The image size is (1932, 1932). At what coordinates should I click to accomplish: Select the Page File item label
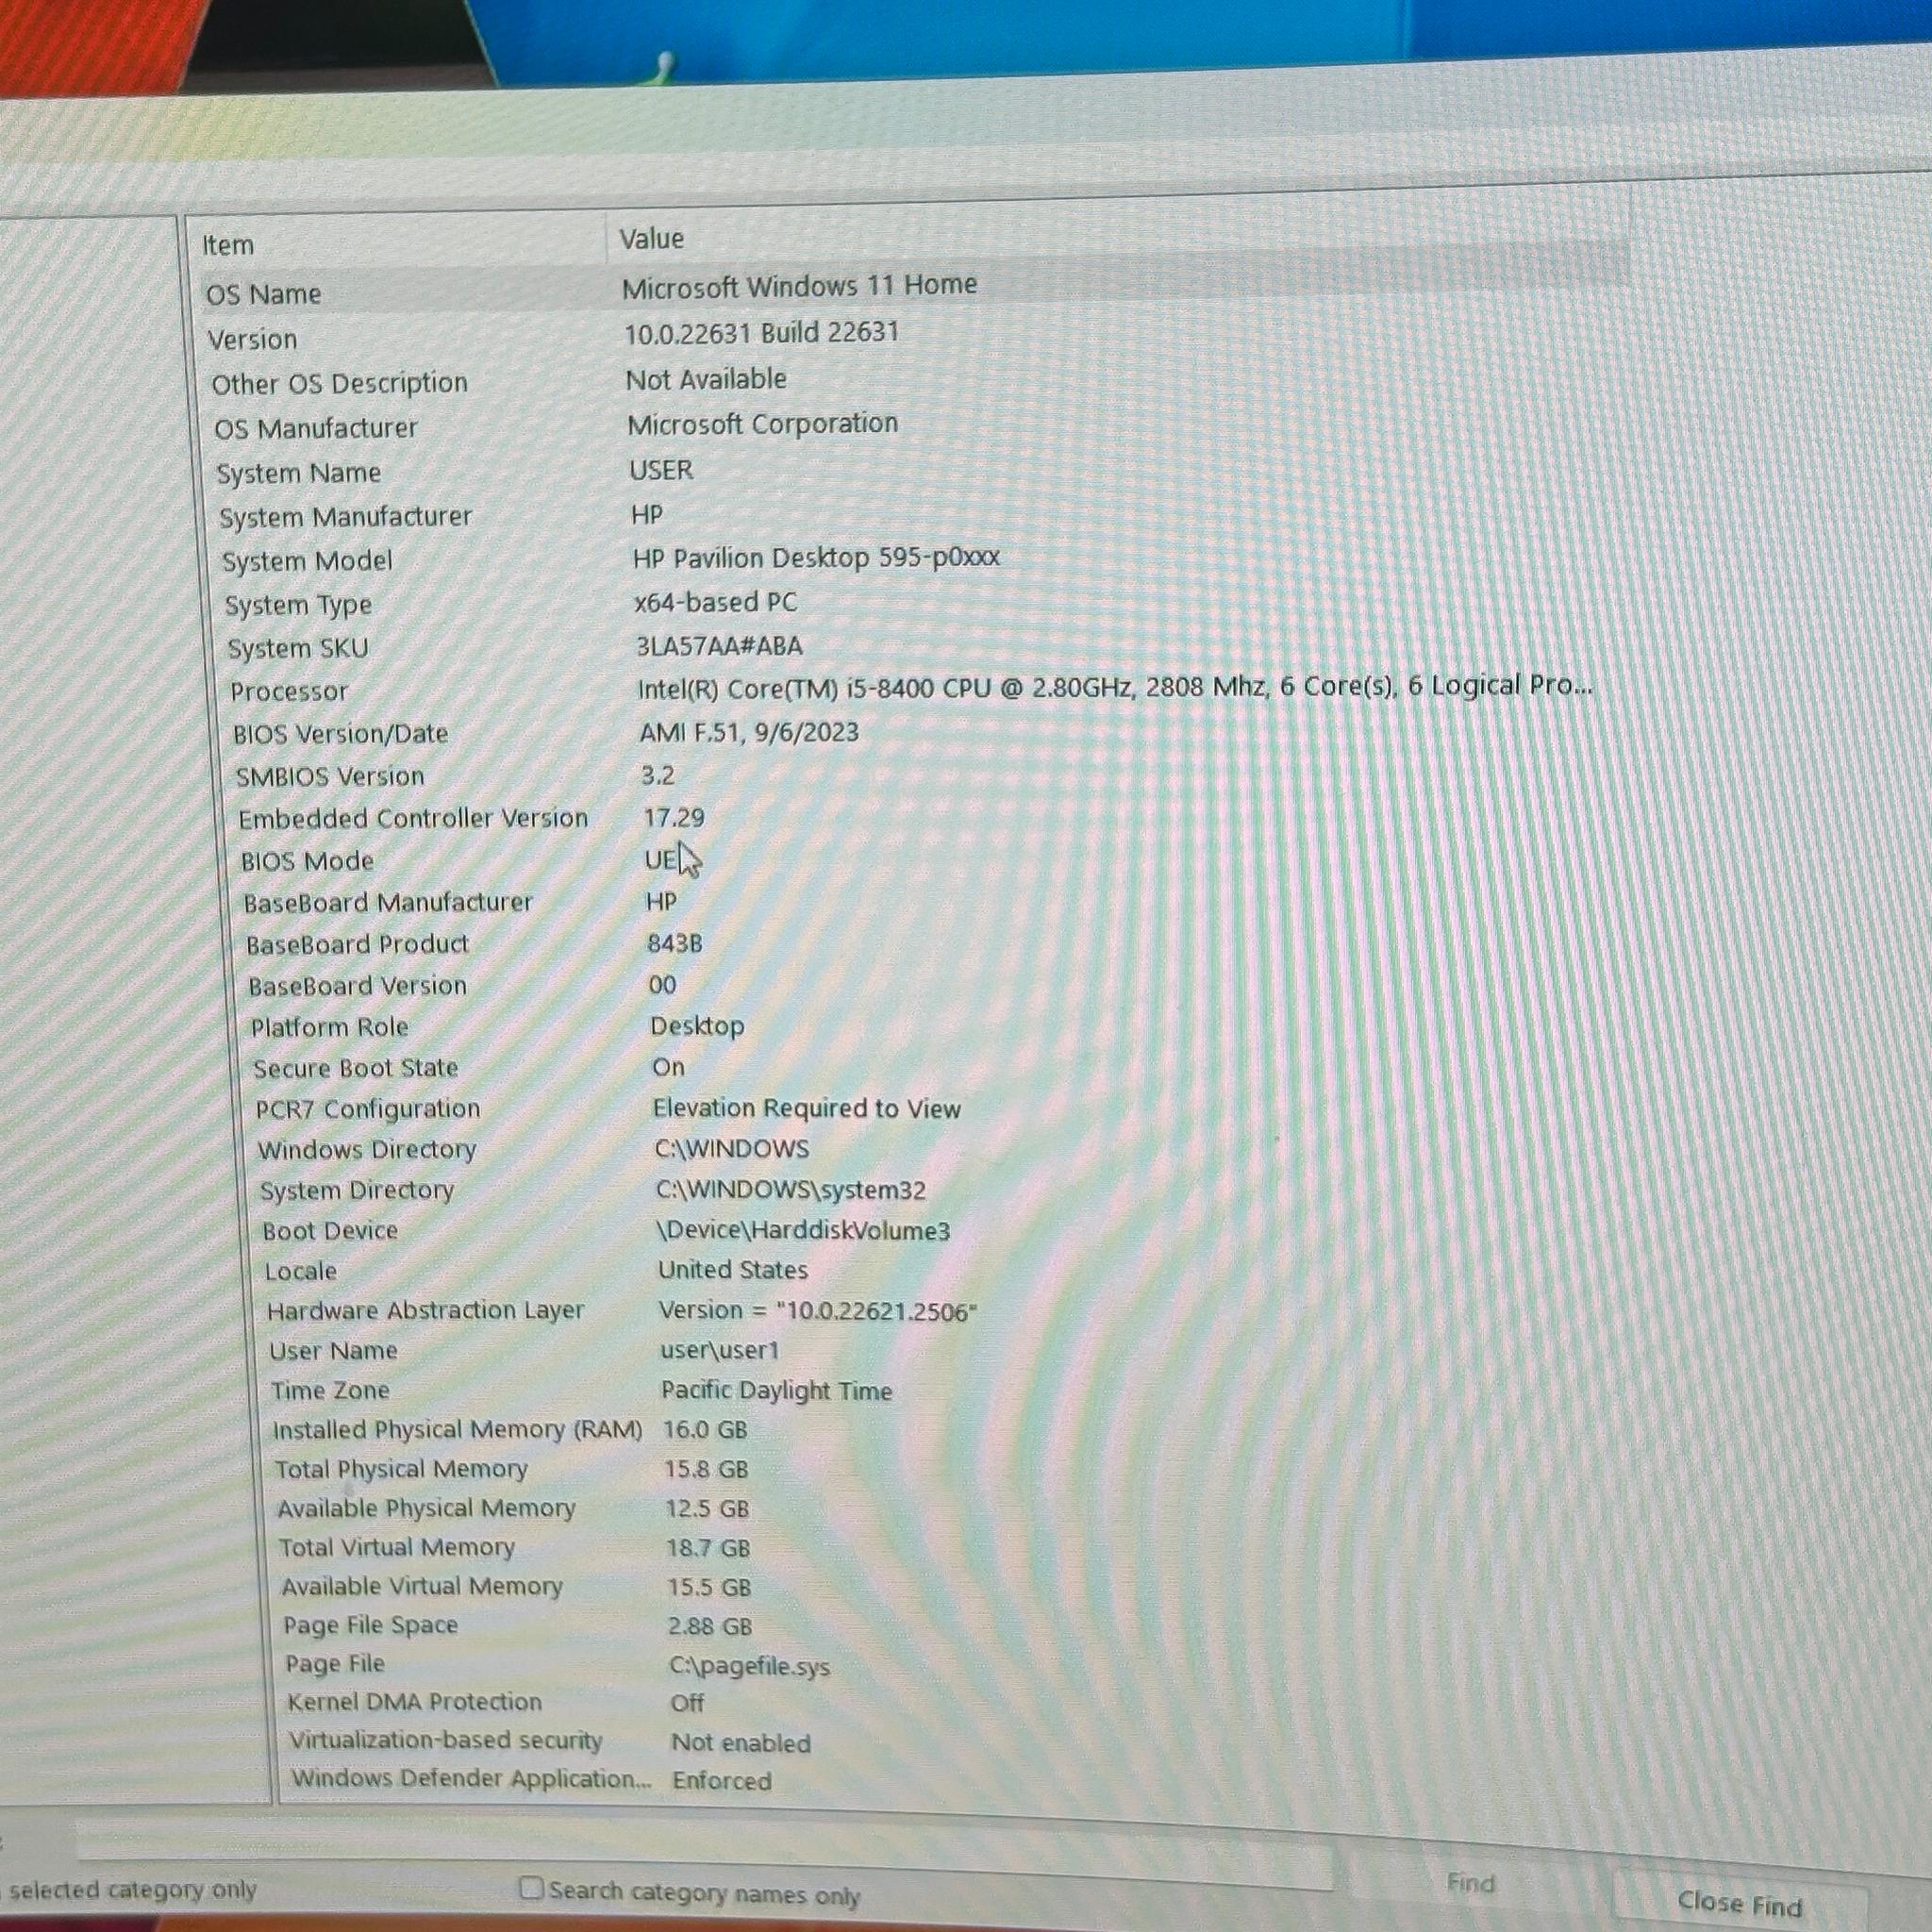click(x=334, y=1663)
